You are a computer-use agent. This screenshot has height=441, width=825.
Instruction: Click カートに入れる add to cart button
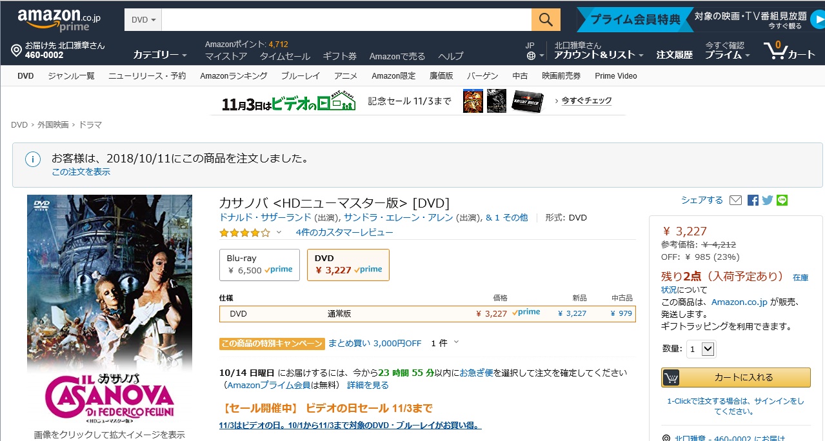pyautogui.click(x=736, y=377)
